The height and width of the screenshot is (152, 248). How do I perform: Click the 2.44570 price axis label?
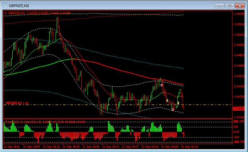point(239,76)
